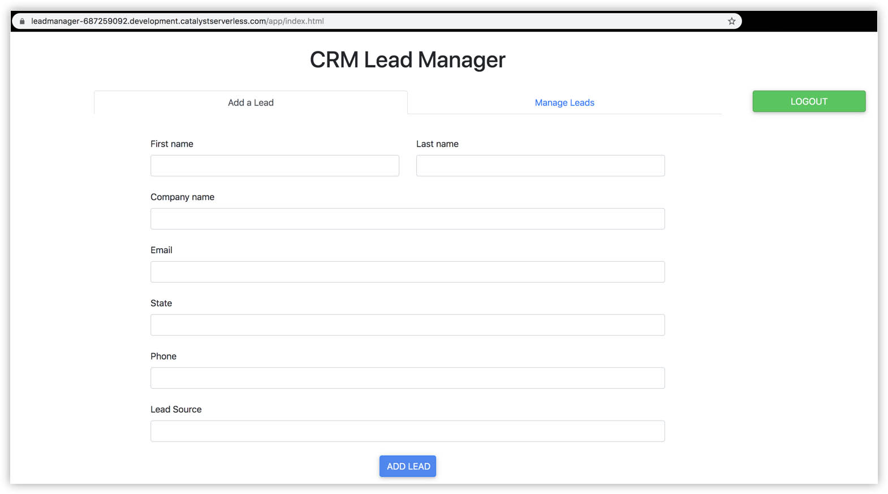The image size is (888, 494).
Task: Select the Company name text box
Action: pos(408,219)
